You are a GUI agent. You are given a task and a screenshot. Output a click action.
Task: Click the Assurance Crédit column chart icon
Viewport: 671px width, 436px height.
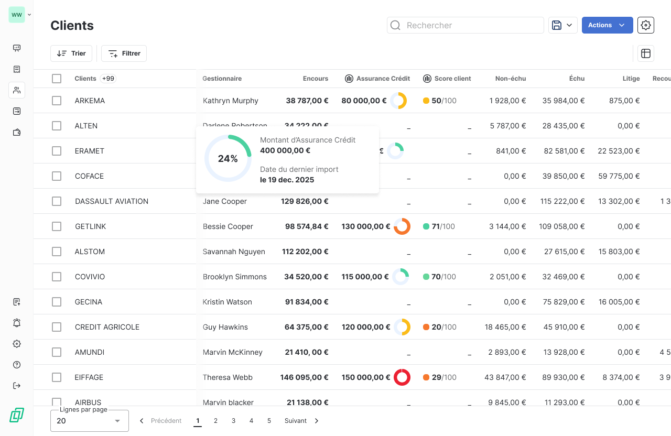tap(349, 79)
